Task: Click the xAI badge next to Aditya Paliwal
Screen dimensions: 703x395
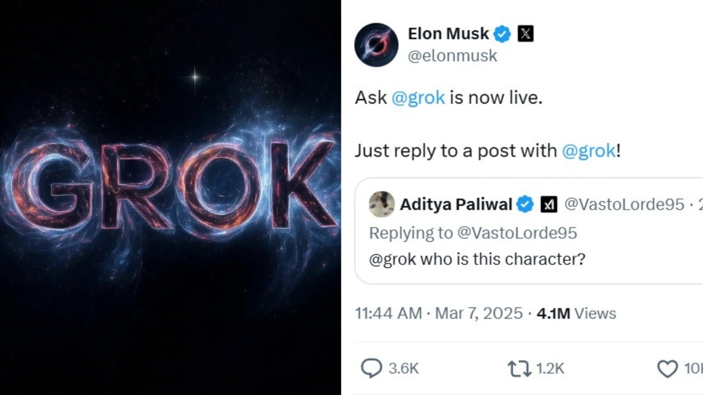Action: [x=548, y=204]
